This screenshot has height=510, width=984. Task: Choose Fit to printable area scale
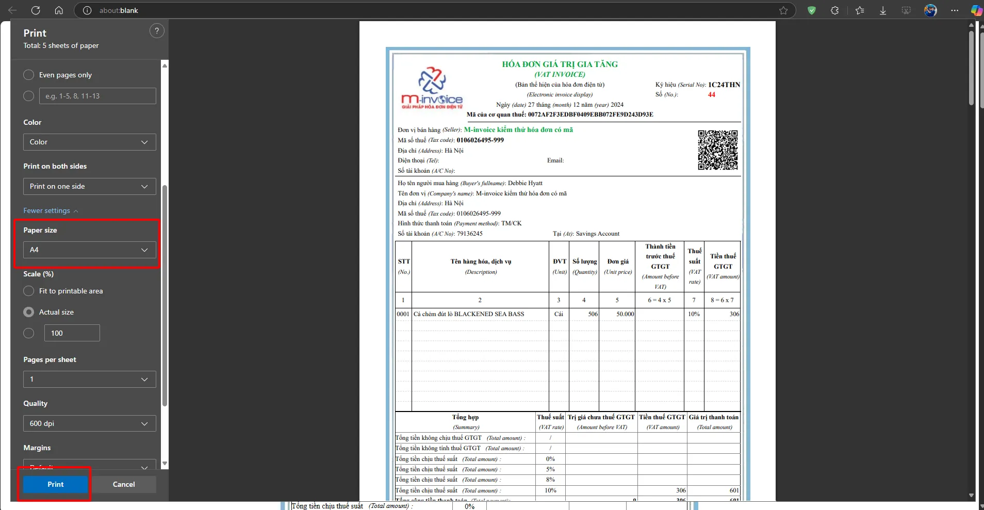[x=29, y=291]
